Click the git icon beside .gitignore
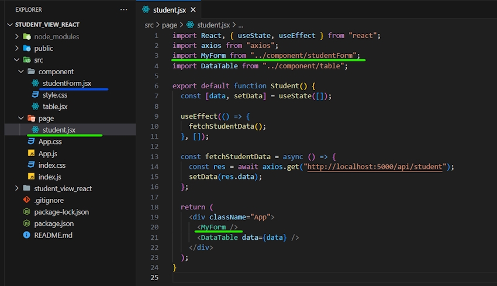This screenshot has width=497, height=286. (26, 201)
